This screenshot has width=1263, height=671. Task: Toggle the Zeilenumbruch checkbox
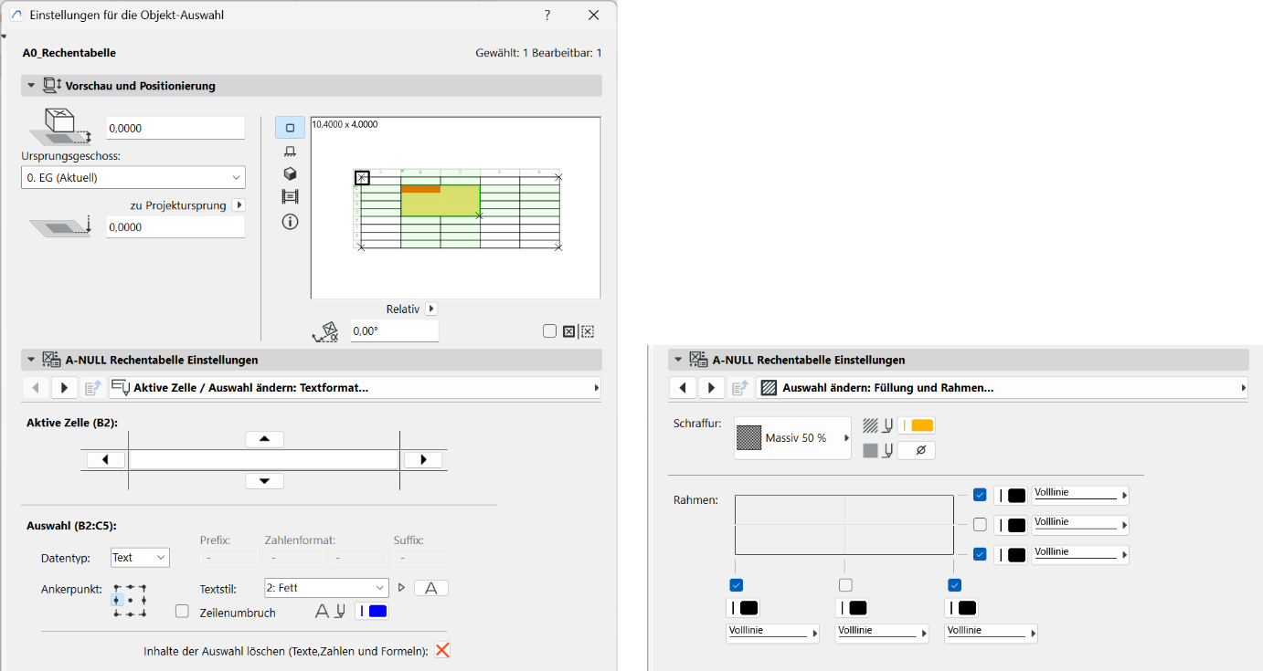click(182, 612)
